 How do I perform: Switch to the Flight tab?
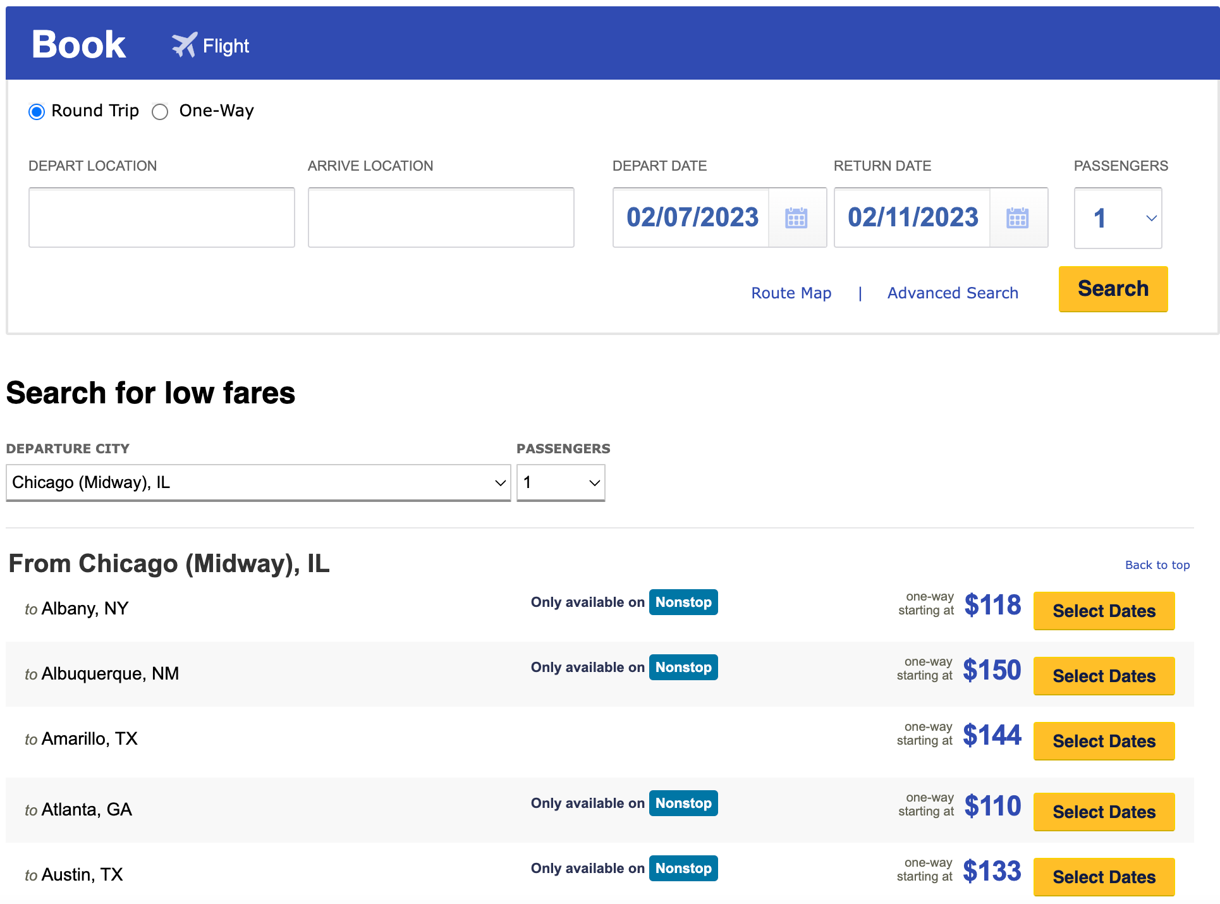(x=226, y=46)
